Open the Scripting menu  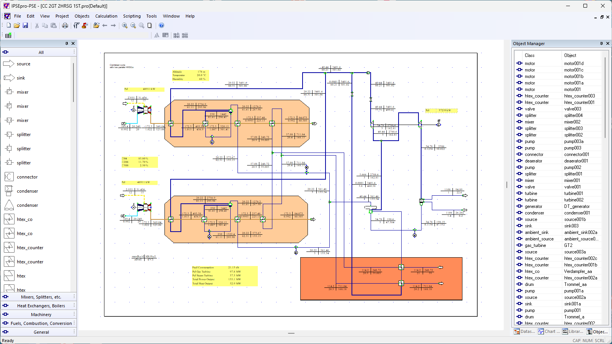[x=132, y=16]
